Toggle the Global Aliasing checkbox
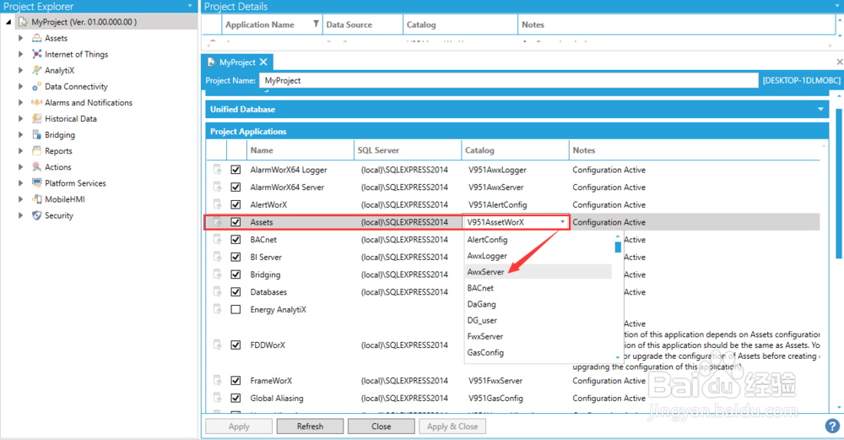The width and height of the screenshot is (844, 440). (x=235, y=398)
